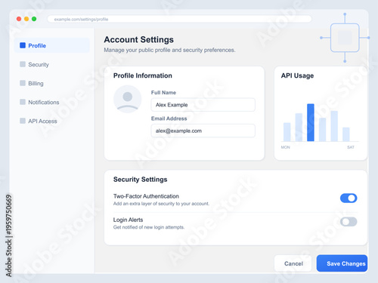Viewport: 378px width, 283px height.
Task: Disable the Two-Factor Authentication switch
Action: [x=349, y=198]
